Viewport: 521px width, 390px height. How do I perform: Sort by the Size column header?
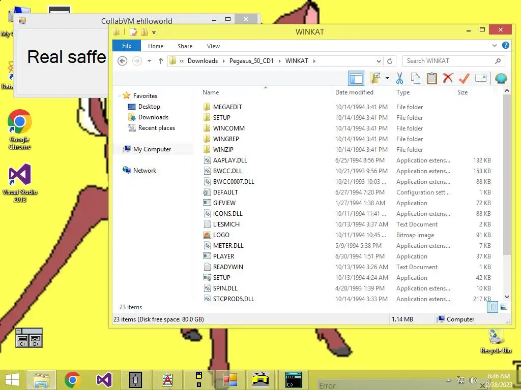point(462,92)
